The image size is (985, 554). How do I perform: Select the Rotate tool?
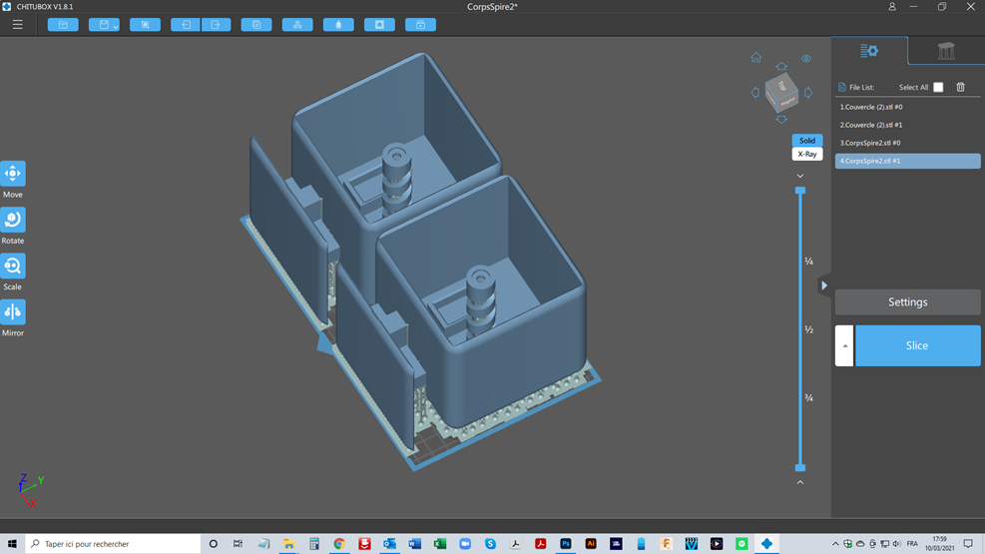[13, 220]
